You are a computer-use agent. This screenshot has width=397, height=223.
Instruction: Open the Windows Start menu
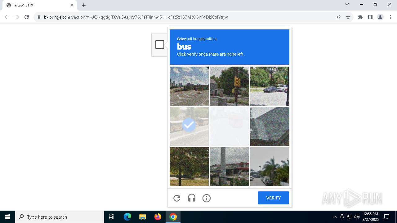(x=7, y=217)
